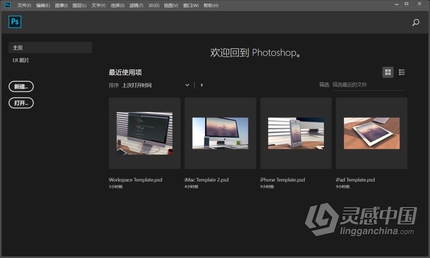Screen dimensions: 430x258
Task: Open the 选择(S) menu
Action: point(117,5)
